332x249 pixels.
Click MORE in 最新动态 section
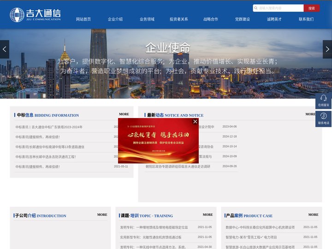310,114
